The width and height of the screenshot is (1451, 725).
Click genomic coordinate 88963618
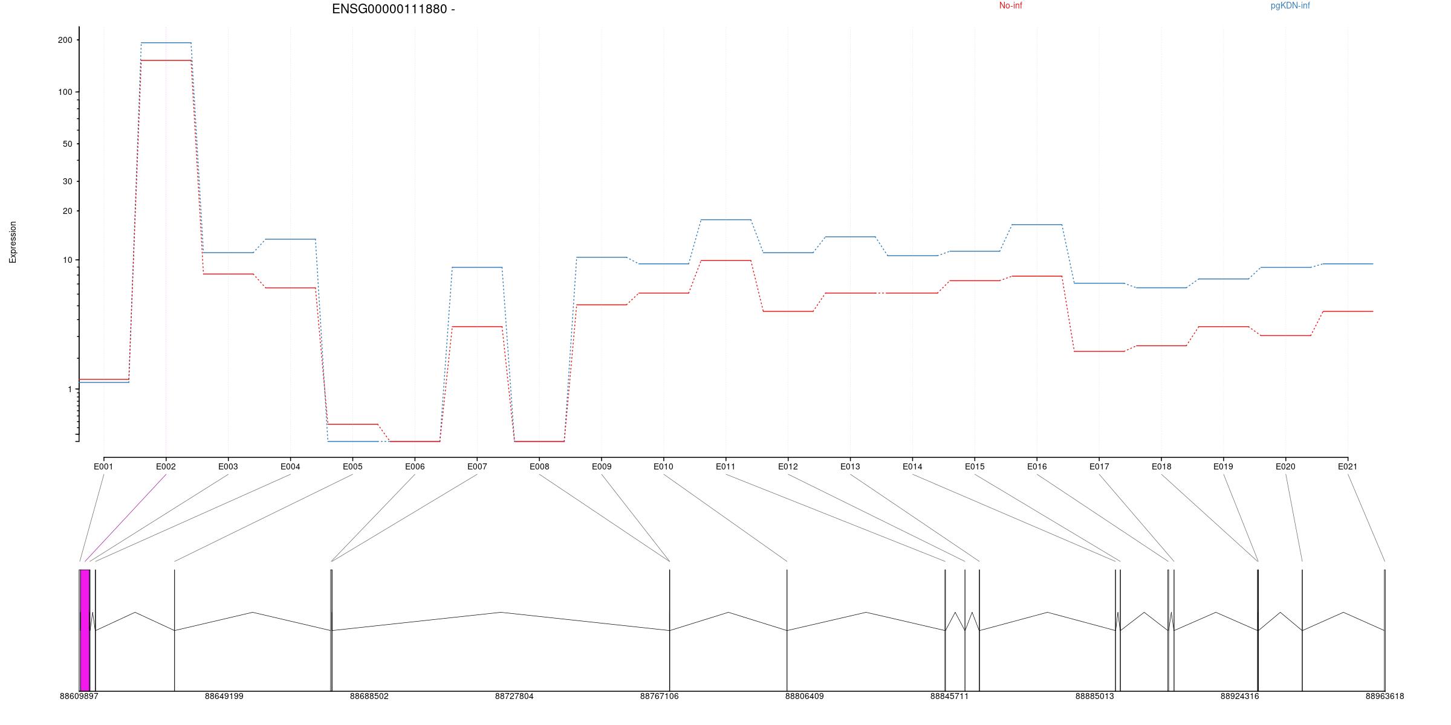(1384, 696)
